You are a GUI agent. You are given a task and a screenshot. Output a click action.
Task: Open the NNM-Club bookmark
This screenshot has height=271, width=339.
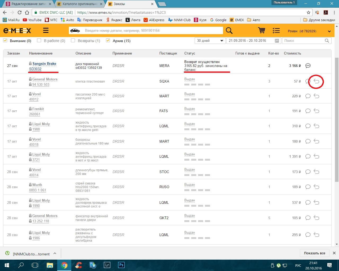coord(180,20)
